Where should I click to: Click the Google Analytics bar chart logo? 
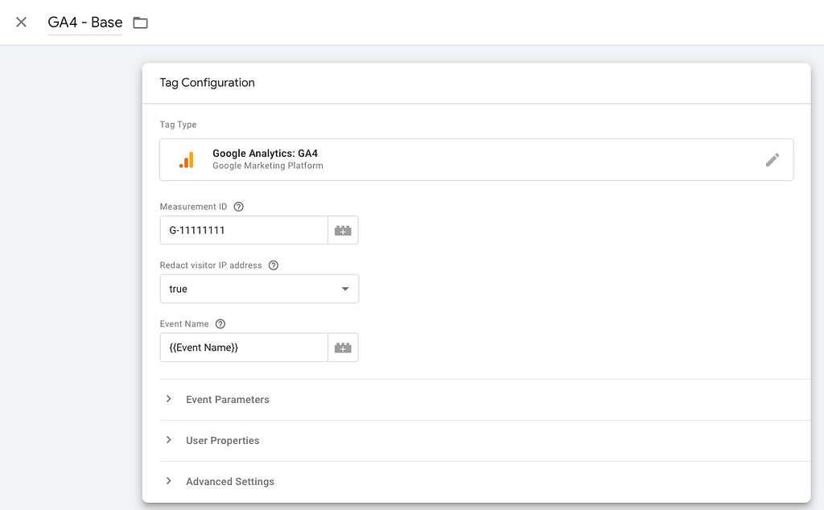[187, 159]
